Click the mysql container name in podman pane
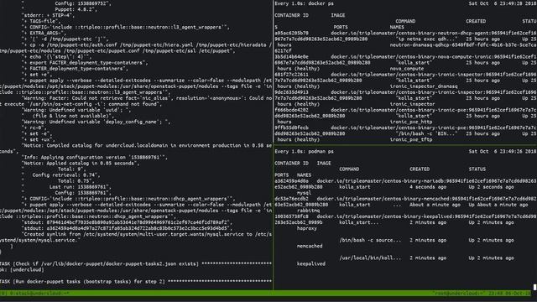The width and height of the screenshot is (537, 302). click(x=304, y=193)
